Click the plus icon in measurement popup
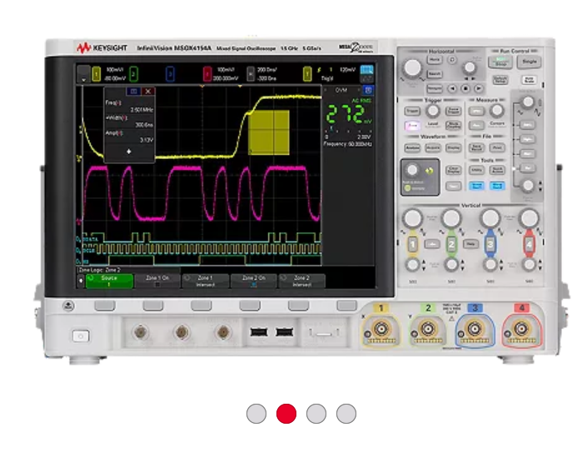Screen dimensions: 587x462 (x=128, y=152)
